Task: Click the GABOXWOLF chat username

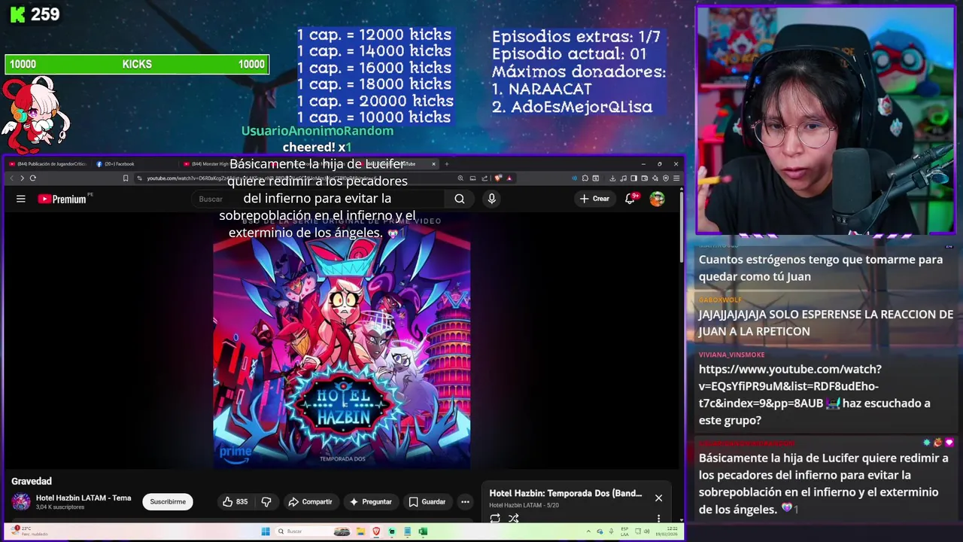Action: (720, 300)
